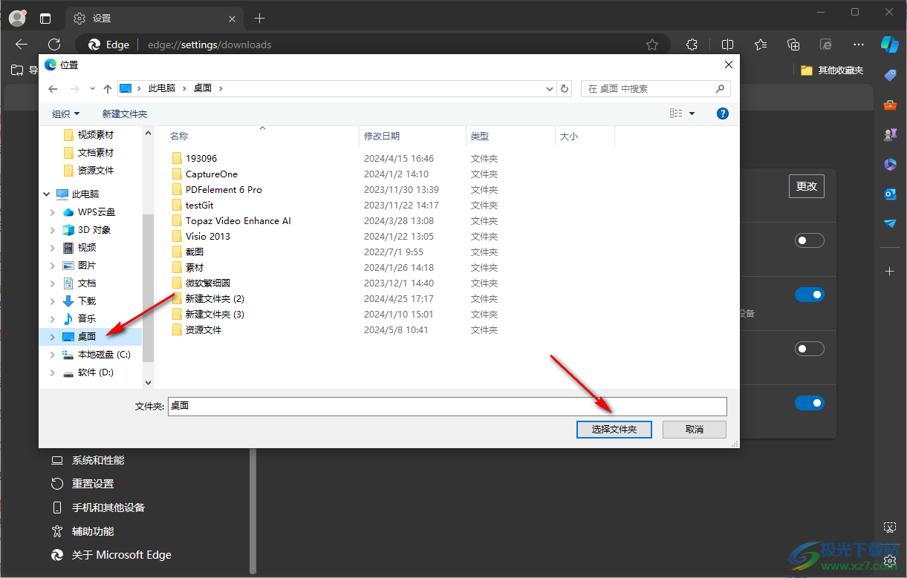Open the recent locations dropdown arrow
The height and width of the screenshot is (578, 907).
click(92, 88)
